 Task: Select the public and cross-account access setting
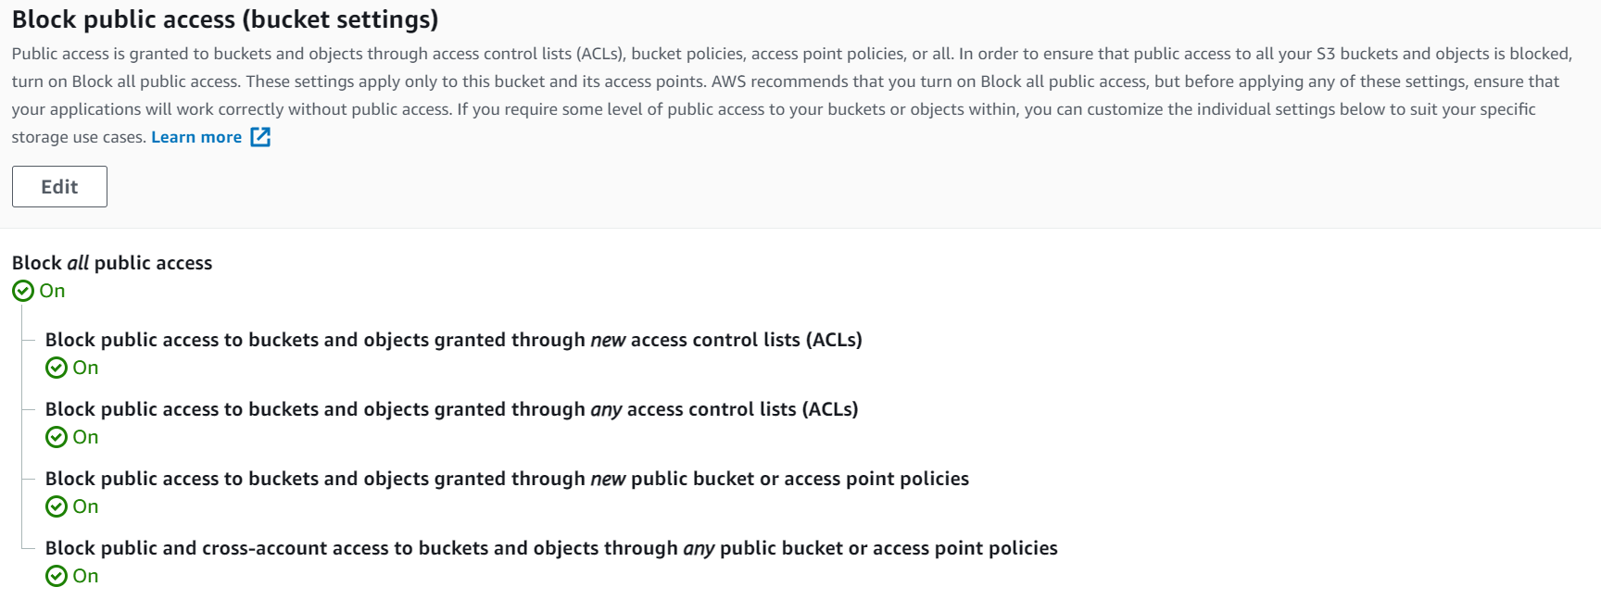point(551,548)
